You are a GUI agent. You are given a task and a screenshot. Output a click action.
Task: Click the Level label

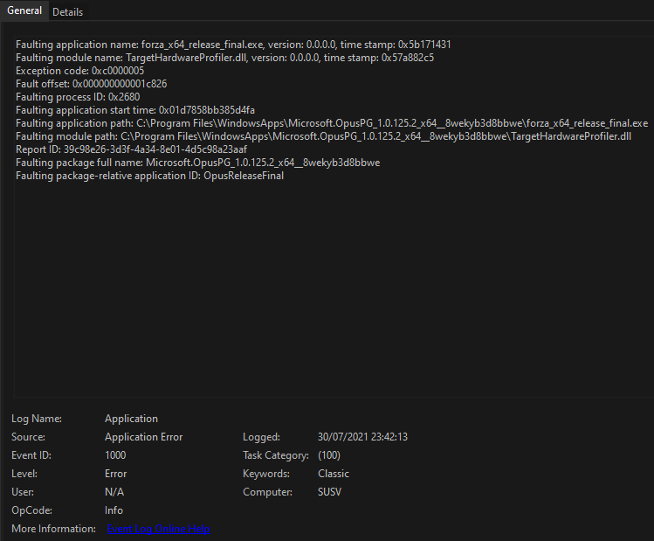[x=24, y=474]
